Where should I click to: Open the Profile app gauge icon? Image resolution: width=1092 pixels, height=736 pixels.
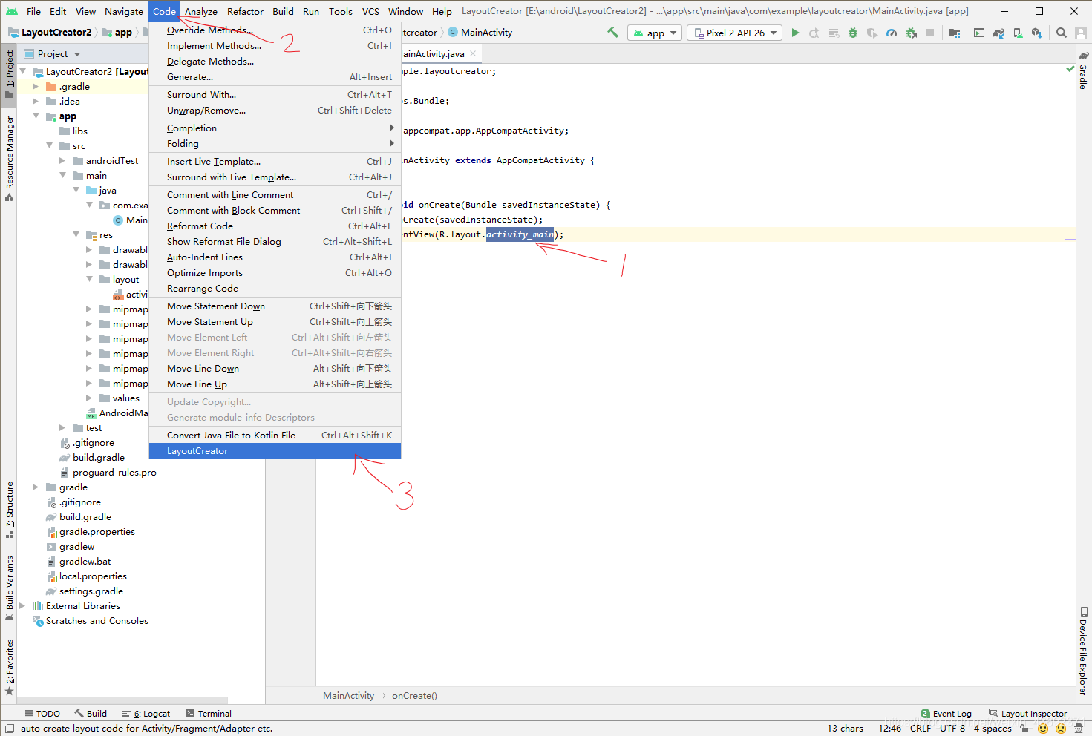(892, 33)
